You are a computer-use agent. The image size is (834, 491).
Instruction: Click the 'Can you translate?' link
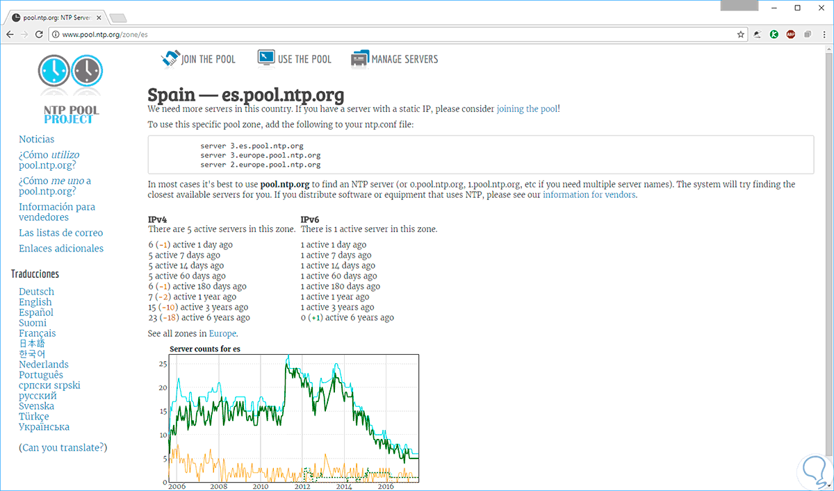(x=64, y=448)
